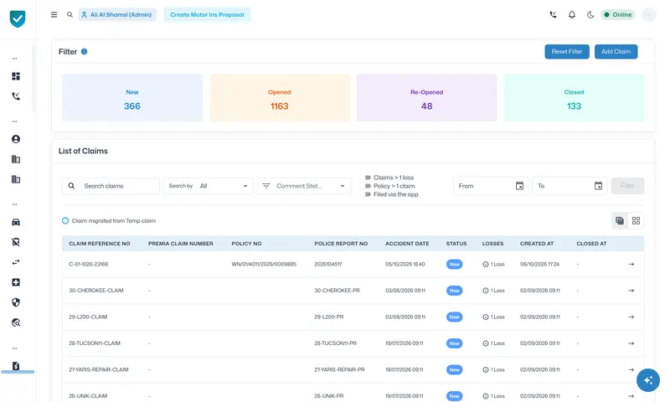
Task: Switch to table list view icon
Action: click(620, 220)
